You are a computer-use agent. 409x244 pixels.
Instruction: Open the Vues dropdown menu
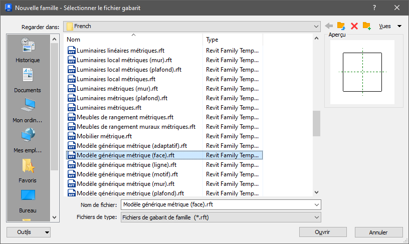[x=390, y=26]
